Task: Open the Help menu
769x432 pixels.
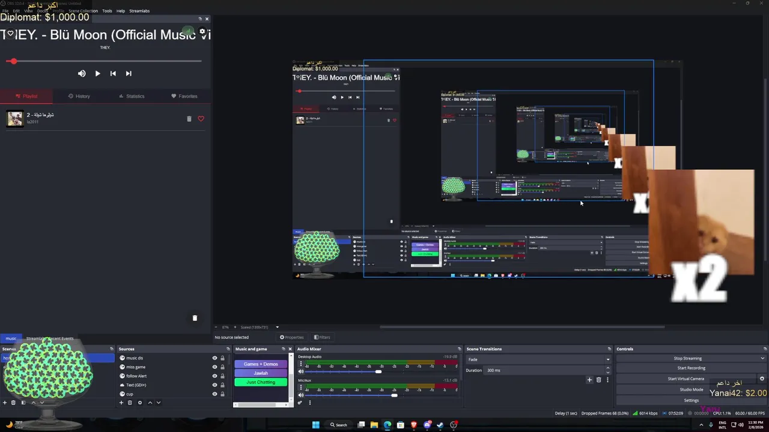Action: (121, 11)
